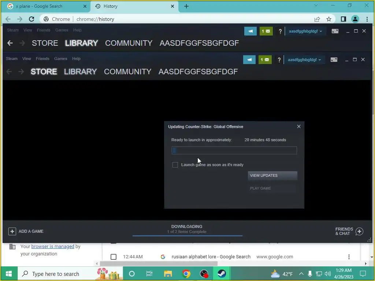Screen dimensions: 375x281
Task: Go back using the arrow in rear Steam window
Action: pyautogui.click(x=10, y=43)
